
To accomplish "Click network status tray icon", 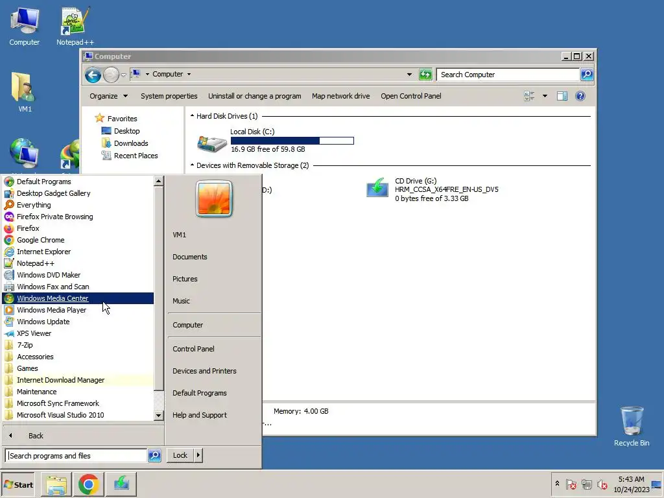I will click(586, 484).
